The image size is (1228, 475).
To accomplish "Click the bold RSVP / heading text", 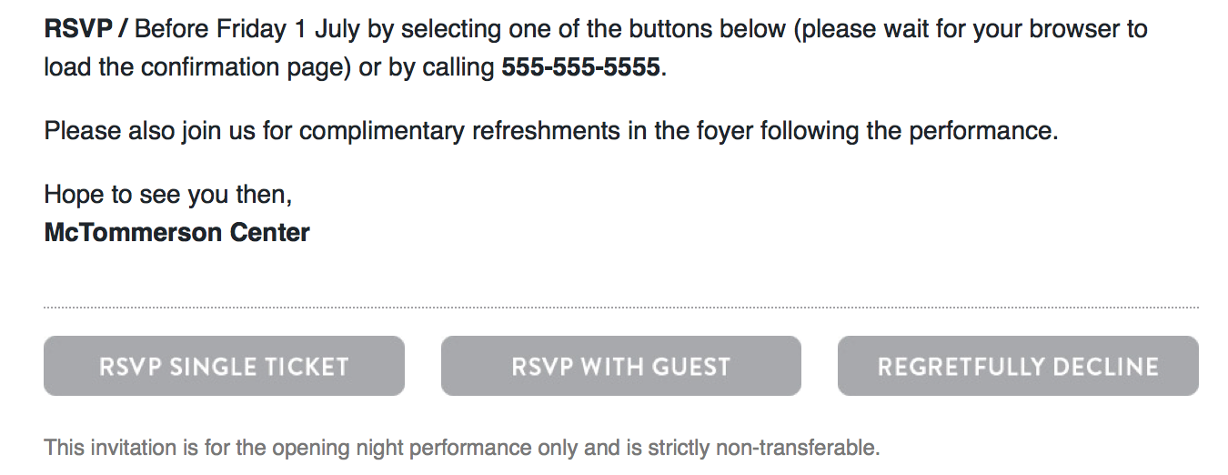I will 86,29.
